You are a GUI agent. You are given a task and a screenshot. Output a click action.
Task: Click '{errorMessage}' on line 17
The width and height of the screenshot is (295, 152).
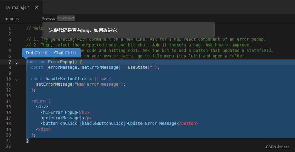(65, 118)
